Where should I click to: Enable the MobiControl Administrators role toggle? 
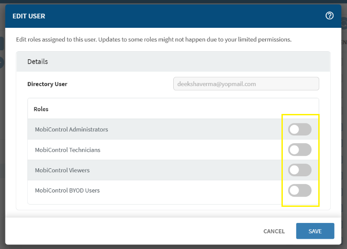[299, 130]
